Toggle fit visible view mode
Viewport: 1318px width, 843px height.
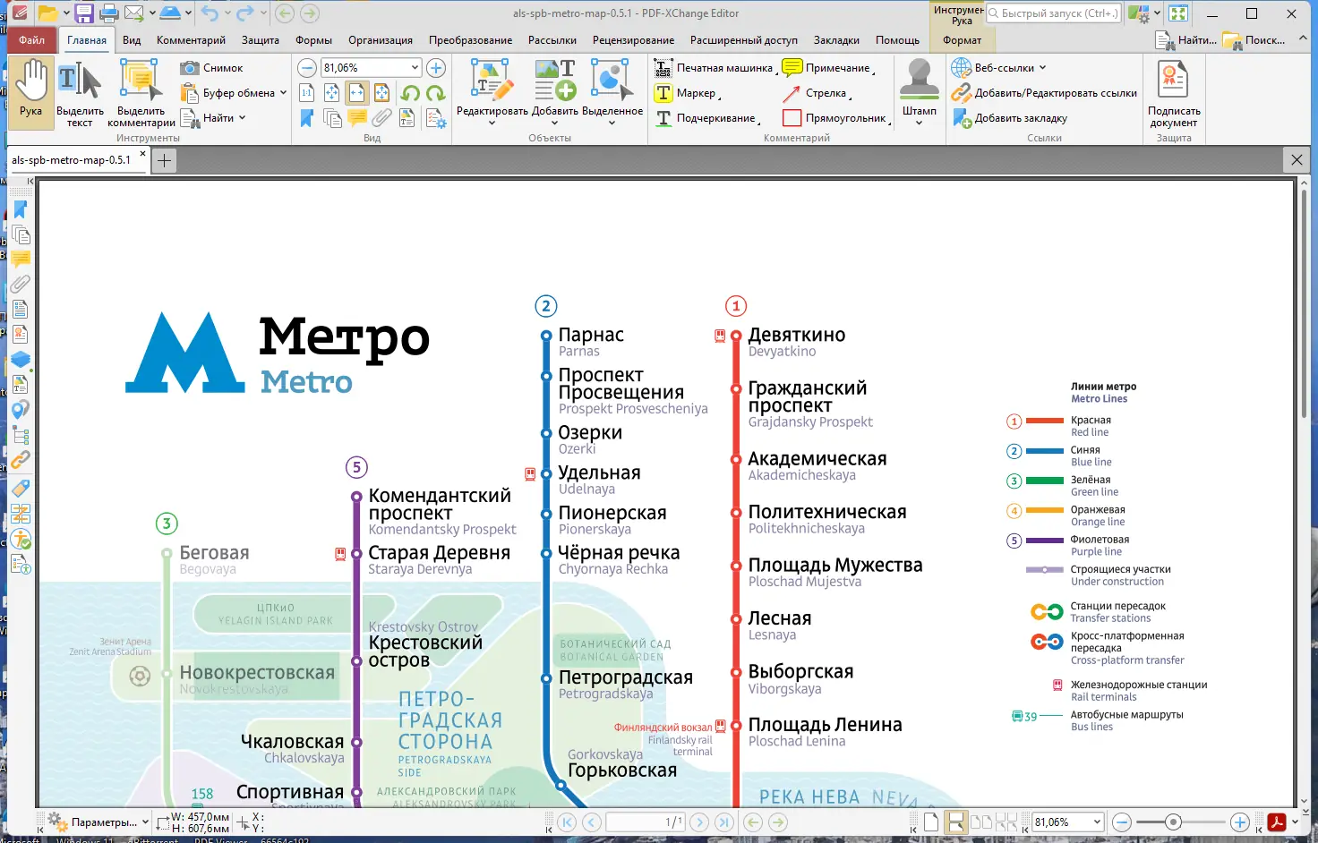click(381, 93)
